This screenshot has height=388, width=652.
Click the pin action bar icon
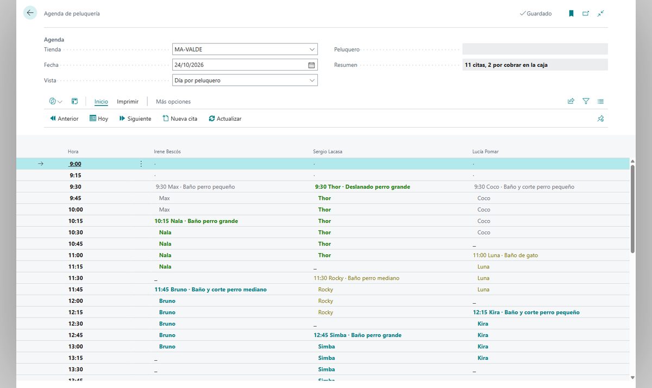click(x=600, y=118)
